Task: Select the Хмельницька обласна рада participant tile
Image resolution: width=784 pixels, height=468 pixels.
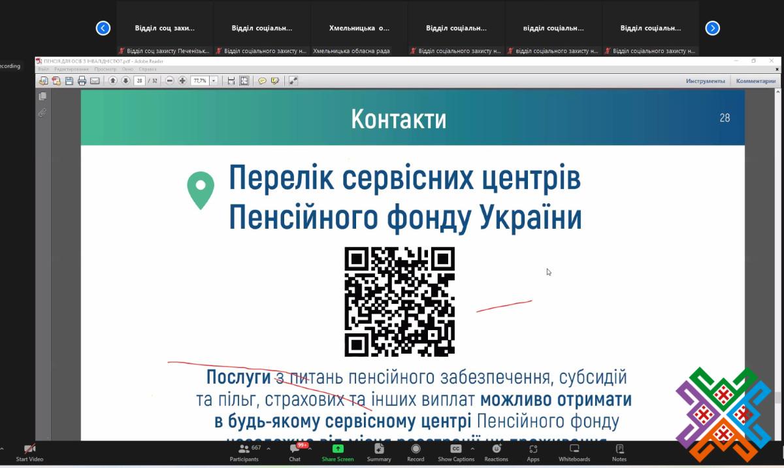Action: coord(359,28)
